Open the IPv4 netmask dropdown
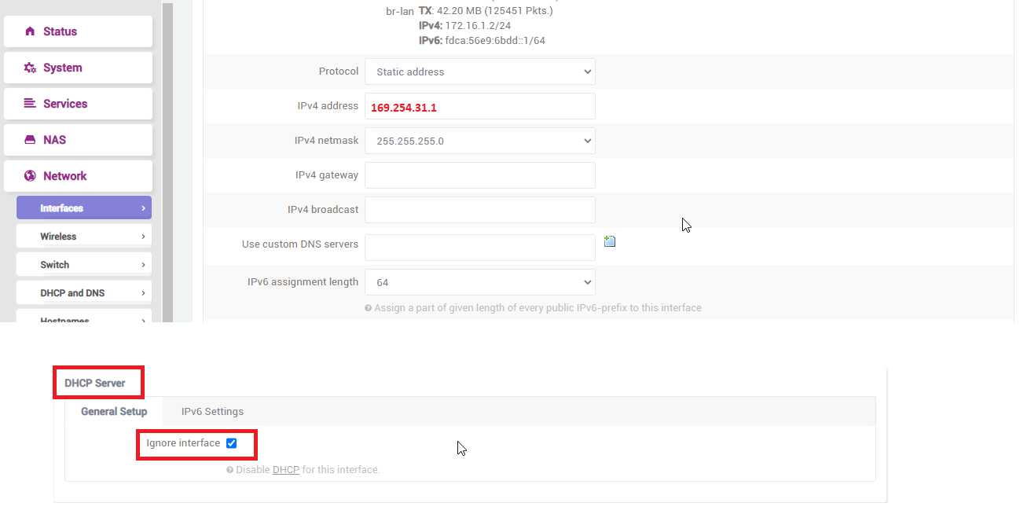This screenshot has height=514, width=1020. [480, 141]
